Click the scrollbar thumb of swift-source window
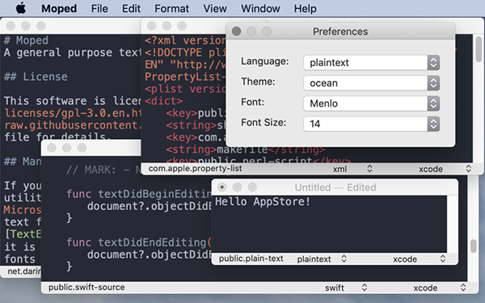 click(473, 246)
